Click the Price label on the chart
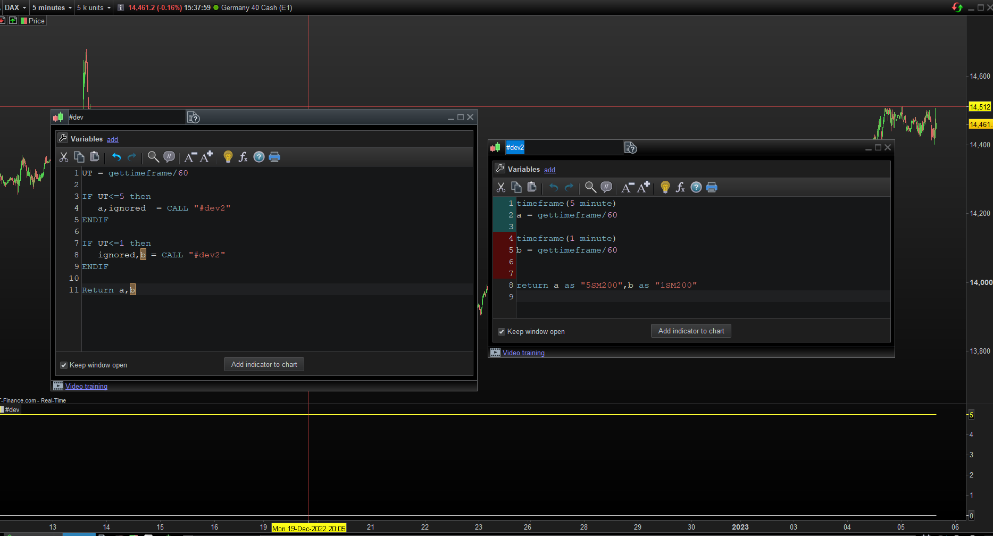This screenshot has width=993, height=536. (36, 21)
